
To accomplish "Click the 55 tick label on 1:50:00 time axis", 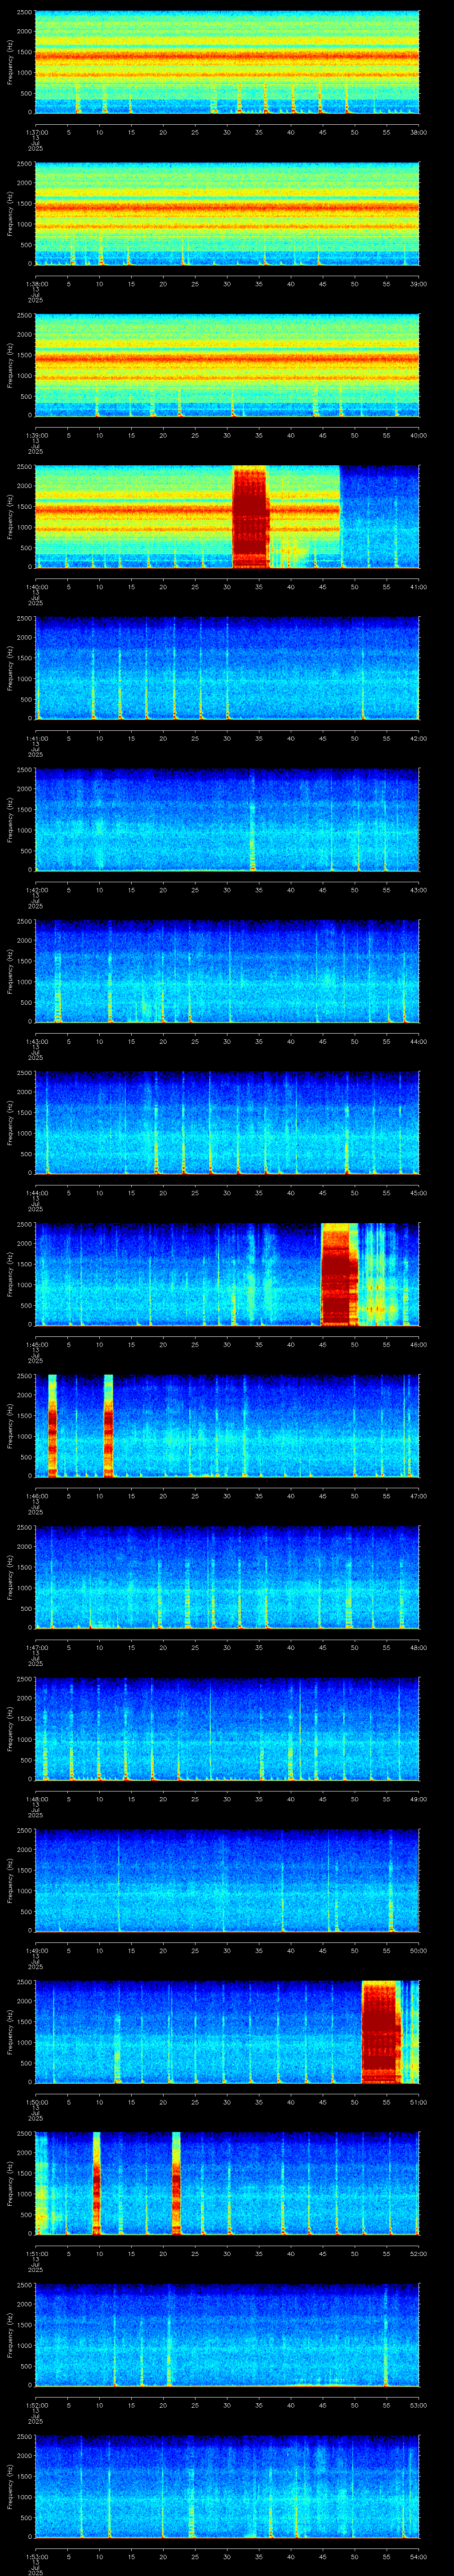I will tap(386, 2101).
